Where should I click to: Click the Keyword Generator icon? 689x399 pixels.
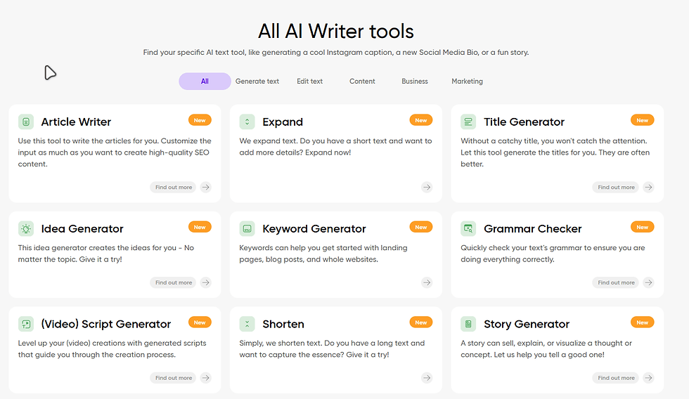(x=247, y=229)
